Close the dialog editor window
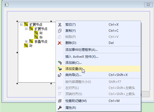 (148, 5)
